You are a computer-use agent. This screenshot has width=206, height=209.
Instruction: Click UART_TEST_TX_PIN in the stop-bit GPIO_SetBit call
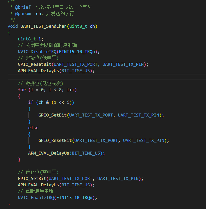(x=118, y=179)
